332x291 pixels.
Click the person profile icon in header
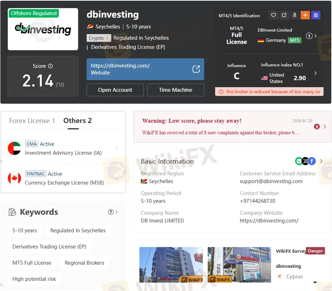tap(295, 15)
